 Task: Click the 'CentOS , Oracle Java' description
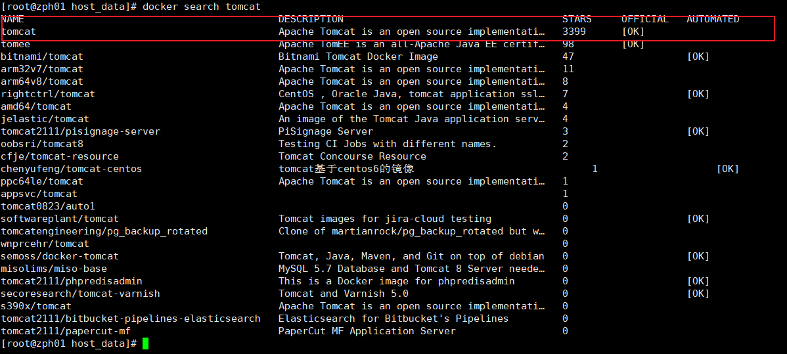[412, 94]
